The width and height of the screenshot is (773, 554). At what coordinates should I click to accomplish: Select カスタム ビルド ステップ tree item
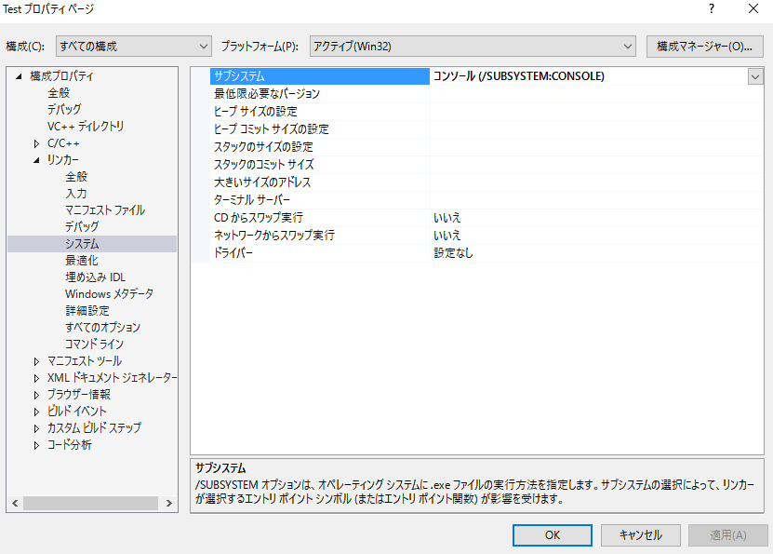click(94, 428)
